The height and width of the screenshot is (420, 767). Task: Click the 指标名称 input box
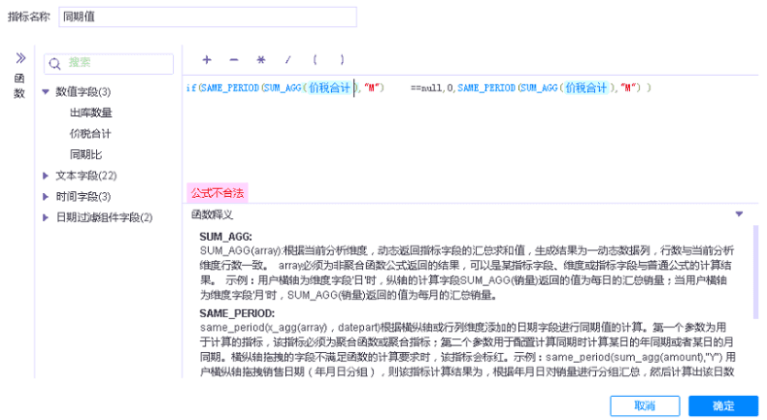tap(208, 16)
